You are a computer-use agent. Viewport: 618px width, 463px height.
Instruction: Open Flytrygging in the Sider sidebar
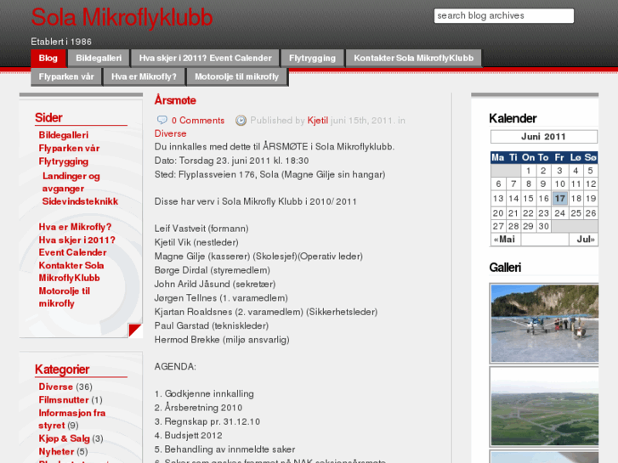point(64,161)
